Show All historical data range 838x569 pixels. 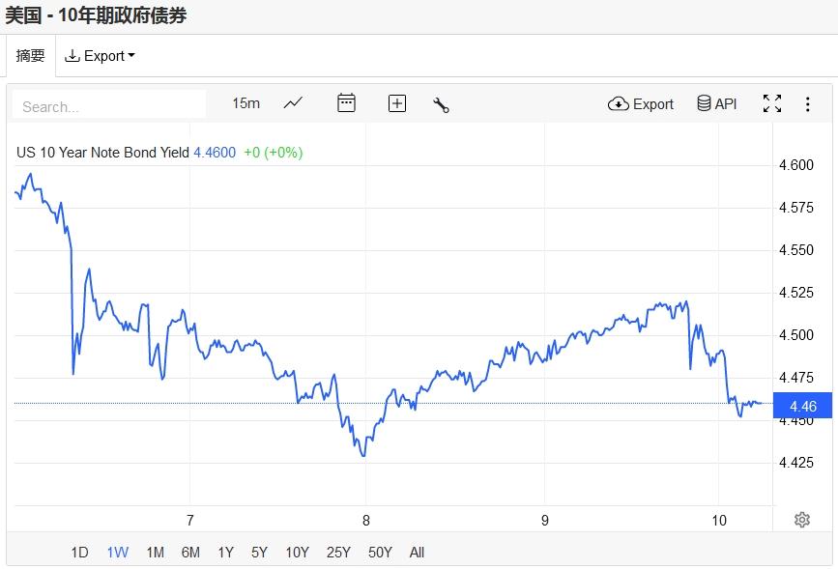click(417, 553)
